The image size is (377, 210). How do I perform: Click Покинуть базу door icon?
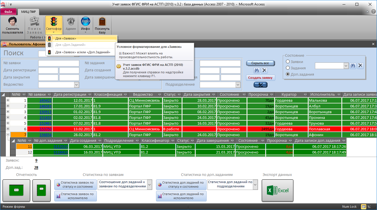[x=102, y=25]
